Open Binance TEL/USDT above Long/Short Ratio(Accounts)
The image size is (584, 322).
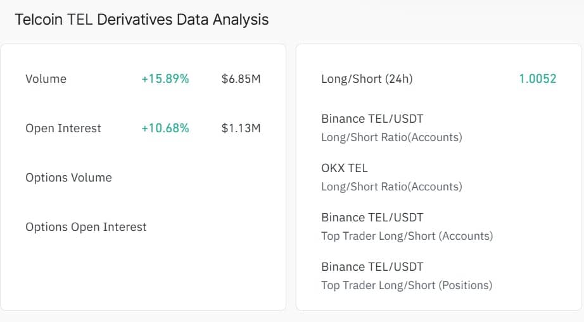pyautogui.click(x=372, y=118)
